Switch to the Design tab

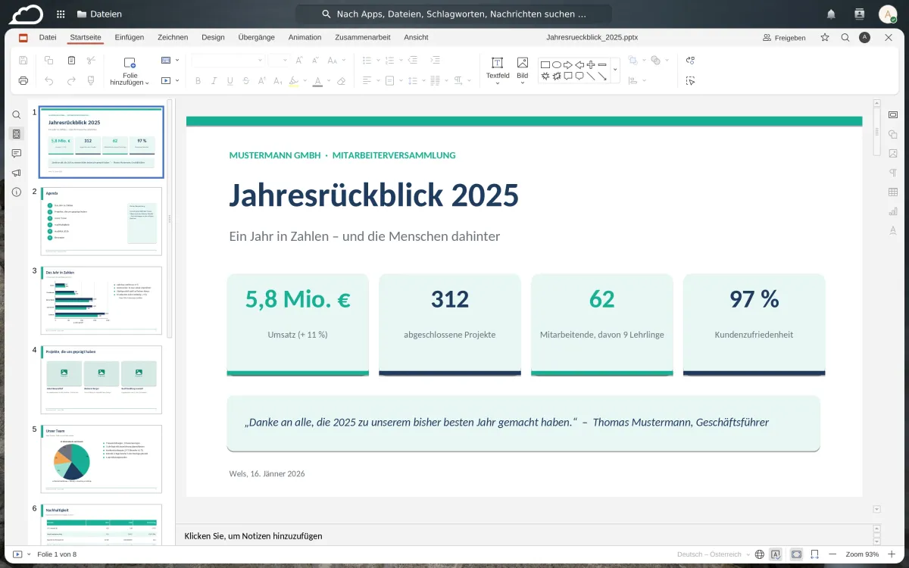click(x=213, y=37)
